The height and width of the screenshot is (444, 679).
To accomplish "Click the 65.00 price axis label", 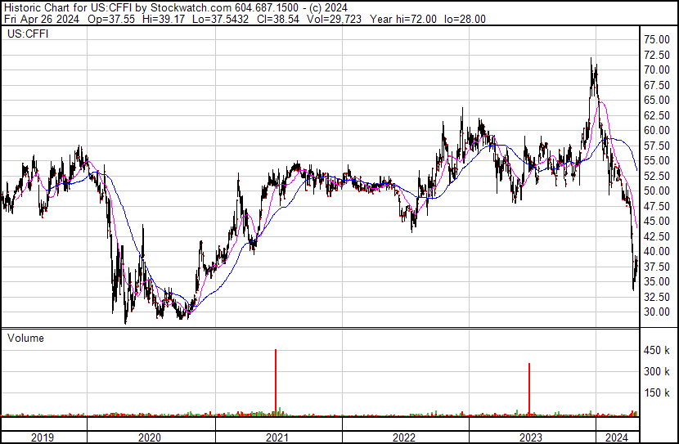I will (657, 101).
